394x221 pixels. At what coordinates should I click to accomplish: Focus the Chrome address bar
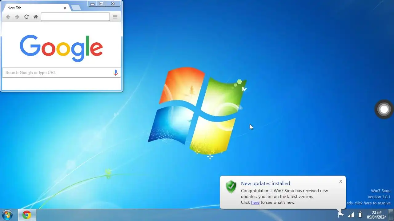tap(75, 17)
